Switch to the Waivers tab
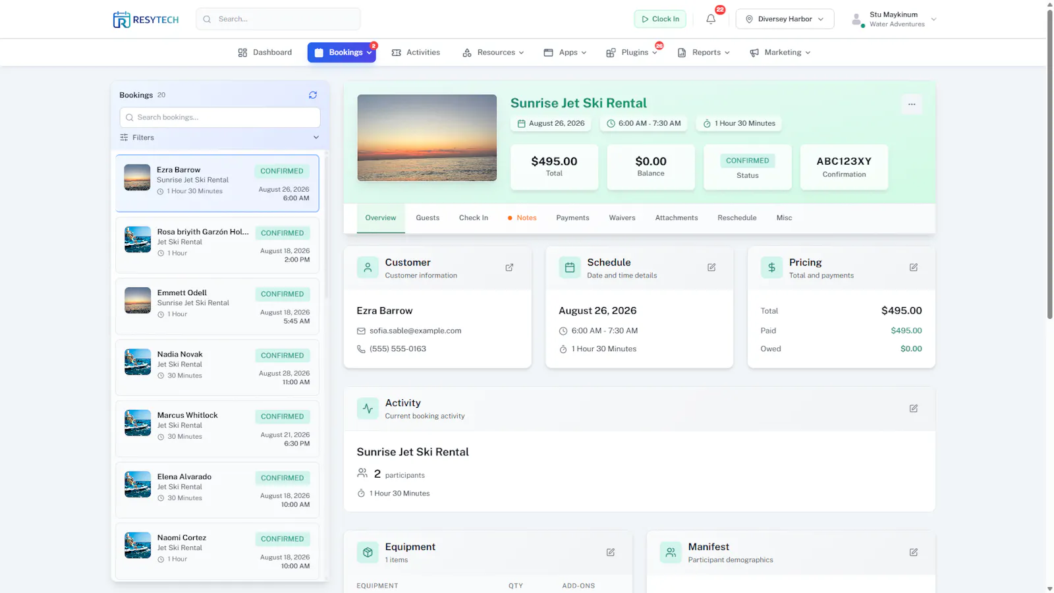This screenshot has width=1054, height=593. tap(622, 218)
